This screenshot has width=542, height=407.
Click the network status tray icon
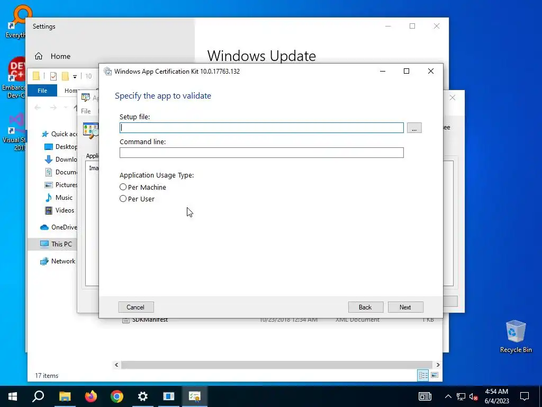coord(461,396)
